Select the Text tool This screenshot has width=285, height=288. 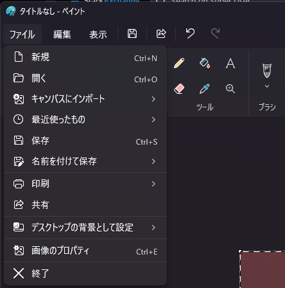tap(230, 63)
